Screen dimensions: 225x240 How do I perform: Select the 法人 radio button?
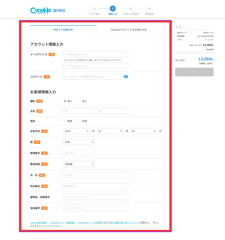tap(80, 101)
